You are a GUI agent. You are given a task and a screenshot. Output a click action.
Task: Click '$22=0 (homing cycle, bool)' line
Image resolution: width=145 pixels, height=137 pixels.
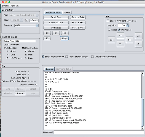click(x=58, y=118)
